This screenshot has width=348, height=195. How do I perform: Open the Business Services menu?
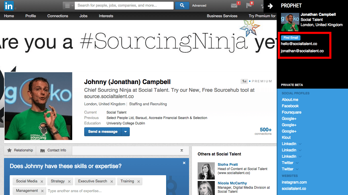(x=222, y=16)
